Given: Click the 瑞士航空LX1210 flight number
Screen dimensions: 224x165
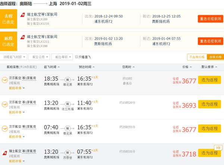Looking at the screenshot, I should (38, 24).
